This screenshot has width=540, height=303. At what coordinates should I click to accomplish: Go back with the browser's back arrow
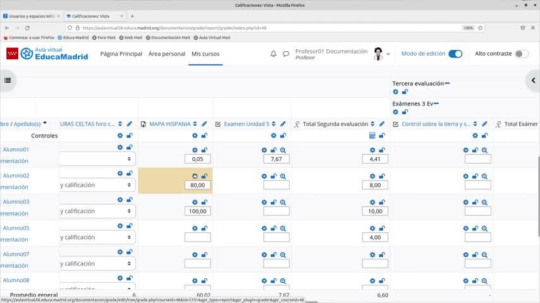coord(7,28)
